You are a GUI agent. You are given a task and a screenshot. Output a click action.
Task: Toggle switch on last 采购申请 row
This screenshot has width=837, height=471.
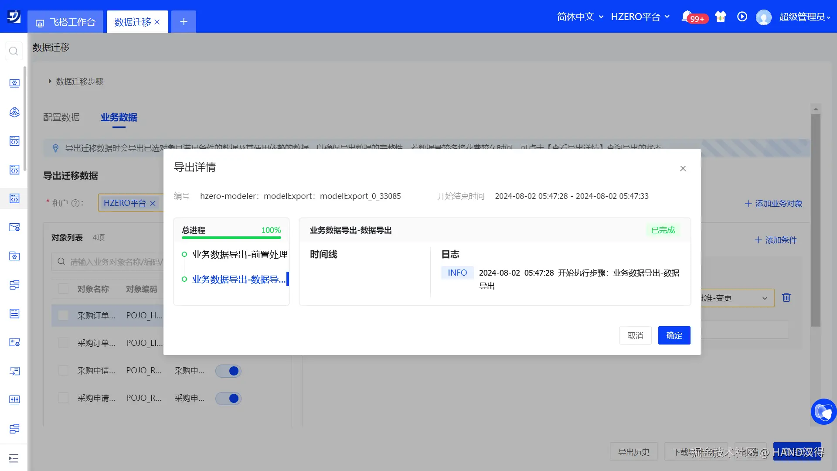click(228, 398)
